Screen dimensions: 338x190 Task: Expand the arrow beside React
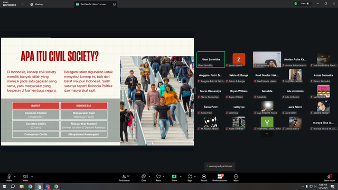pos(163,176)
